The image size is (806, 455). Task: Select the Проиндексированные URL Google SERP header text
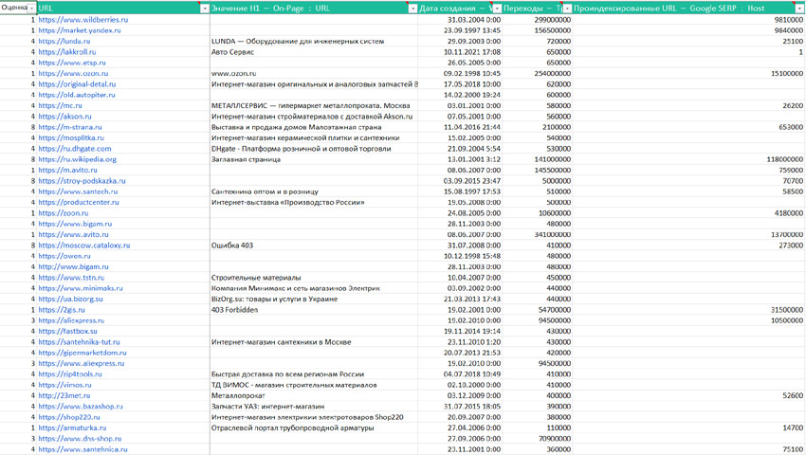point(669,9)
